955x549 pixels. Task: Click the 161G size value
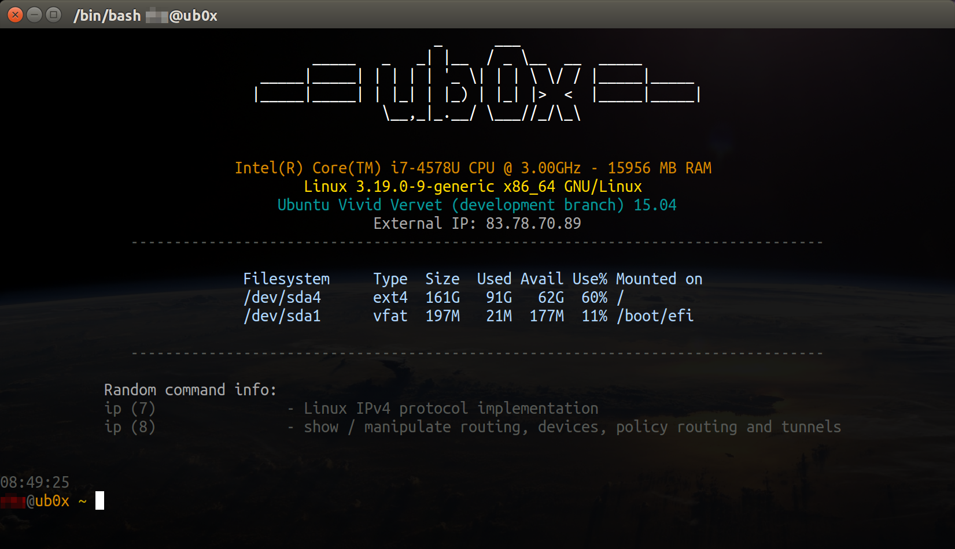(443, 298)
